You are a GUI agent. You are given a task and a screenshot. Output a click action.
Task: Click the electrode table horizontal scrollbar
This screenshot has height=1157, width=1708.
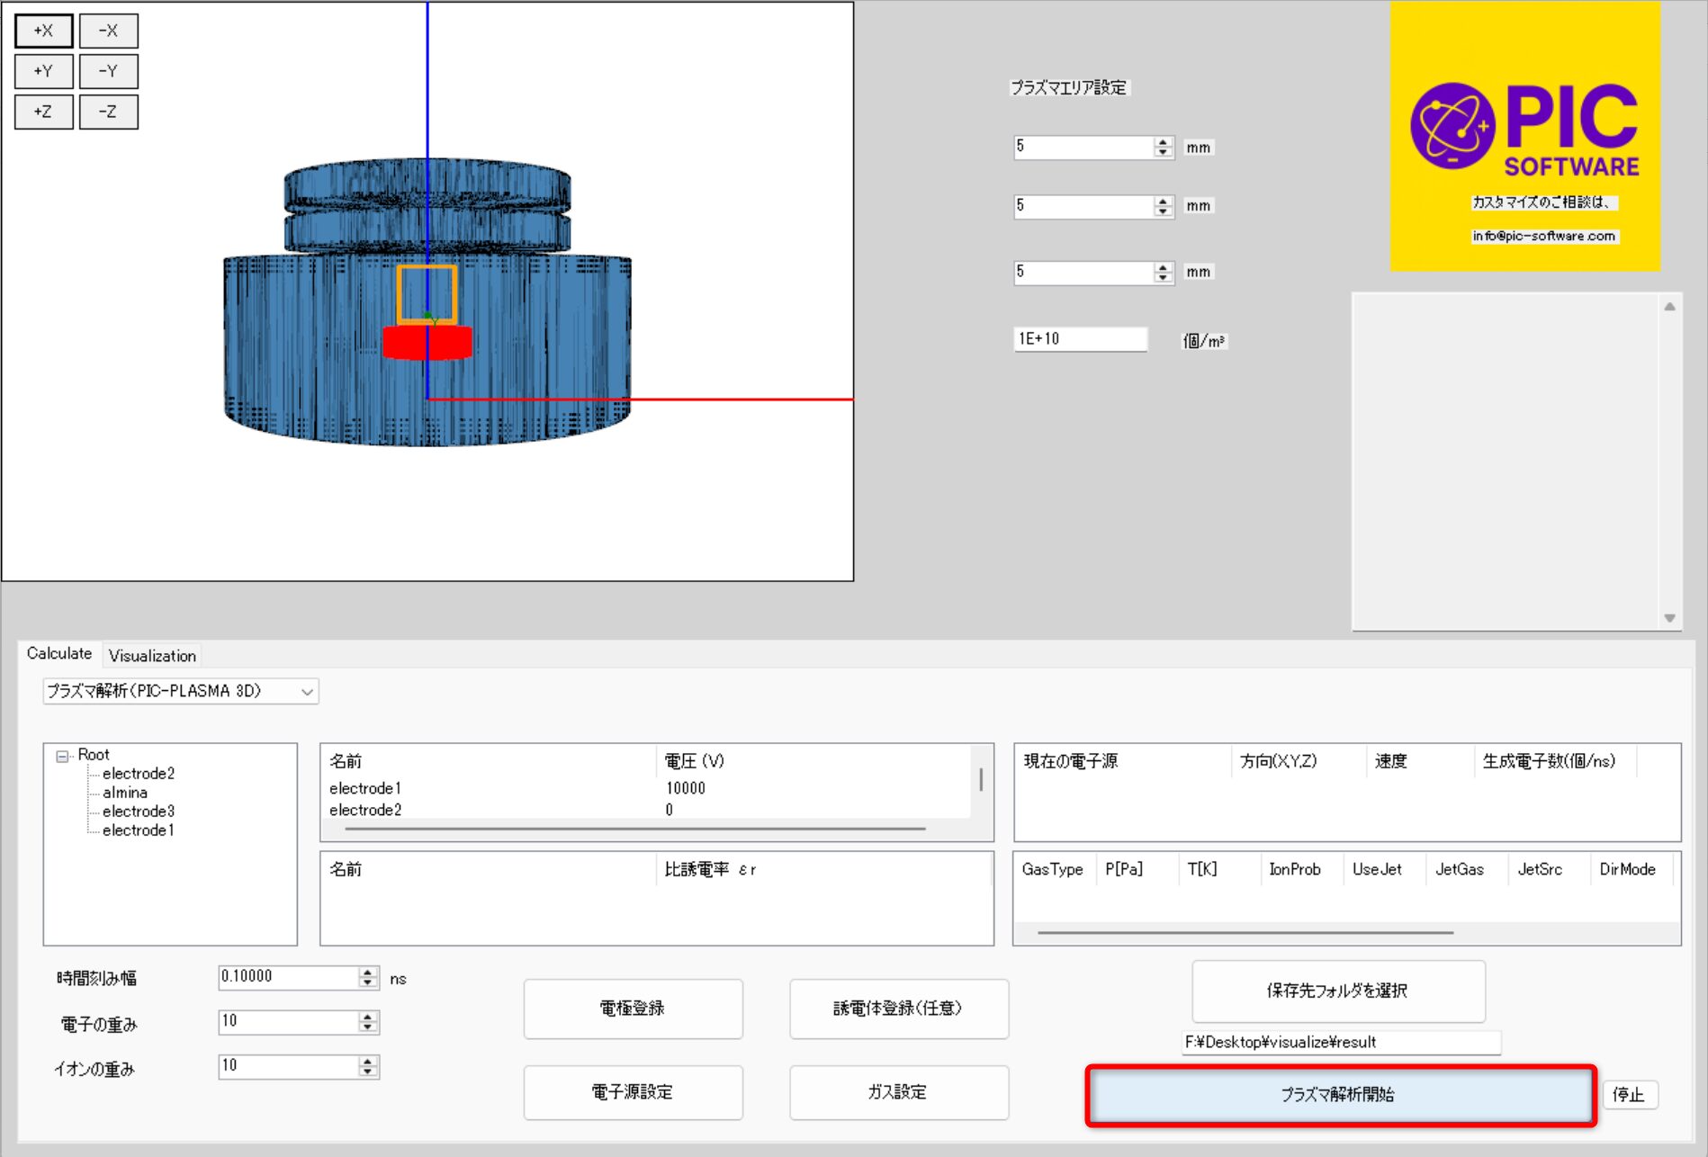click(x=634, y=829)
